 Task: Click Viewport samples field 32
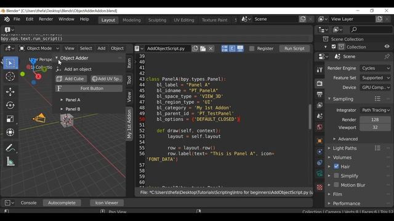tap(375, 127)
